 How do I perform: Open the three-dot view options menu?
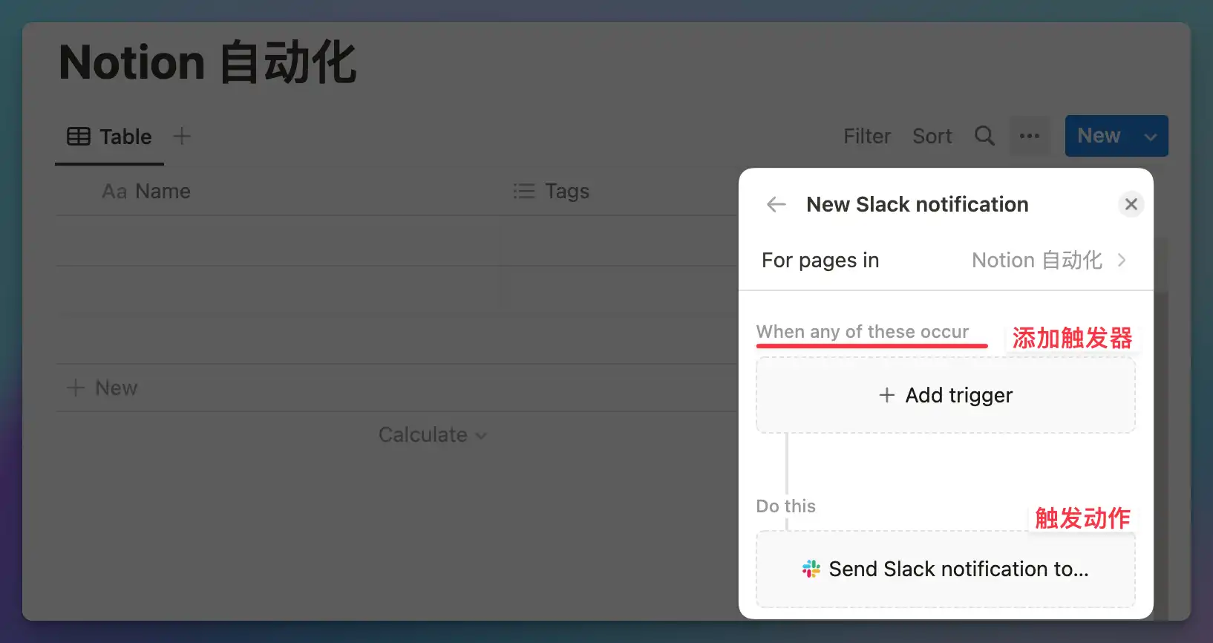click(x=1030, y=136)
